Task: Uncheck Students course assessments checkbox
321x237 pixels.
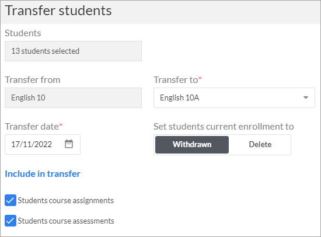Action: 11,221
